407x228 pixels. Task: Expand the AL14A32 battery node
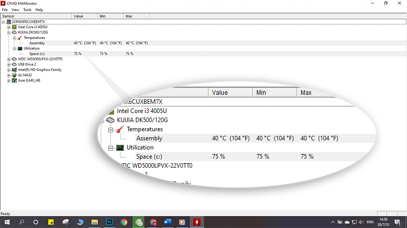point(9,75)
